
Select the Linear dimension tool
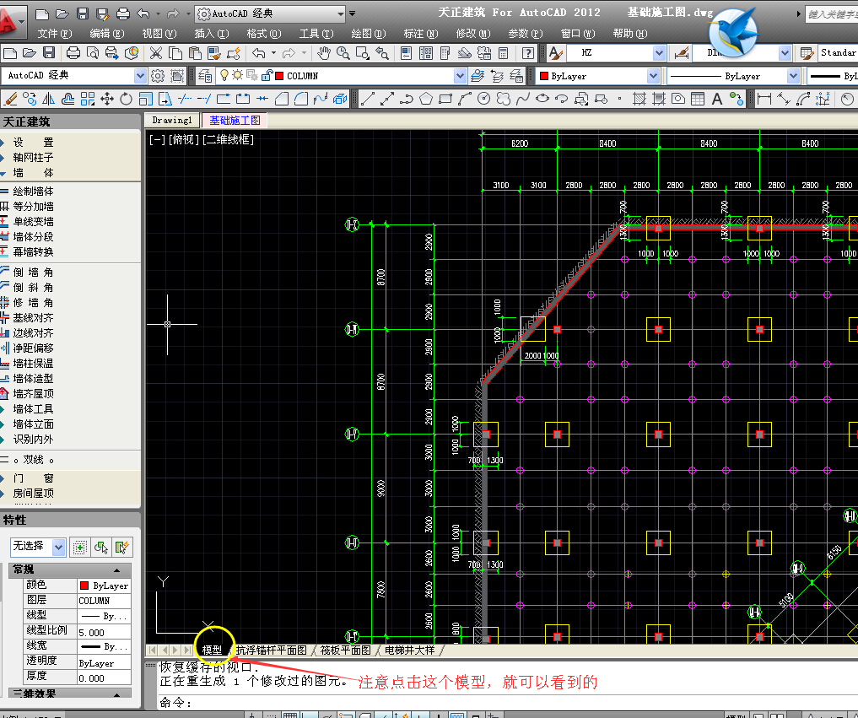point(764,99)
